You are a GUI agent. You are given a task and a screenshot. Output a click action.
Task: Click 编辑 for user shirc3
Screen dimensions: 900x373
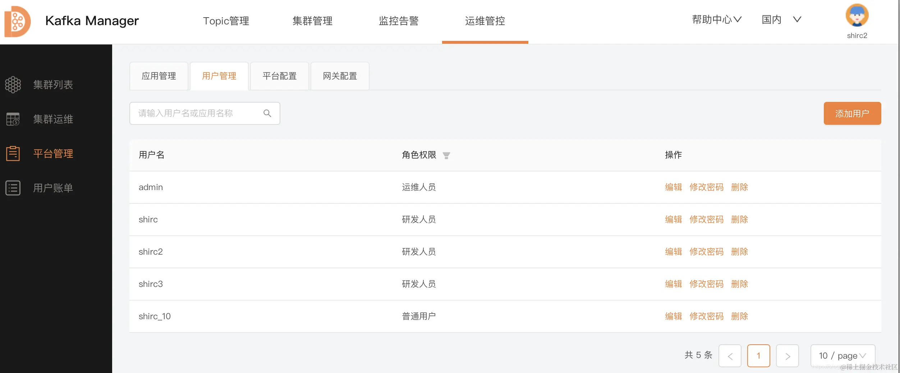tap(673, 284)
